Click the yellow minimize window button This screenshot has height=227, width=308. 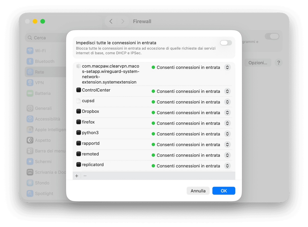[x=35, y=21]
